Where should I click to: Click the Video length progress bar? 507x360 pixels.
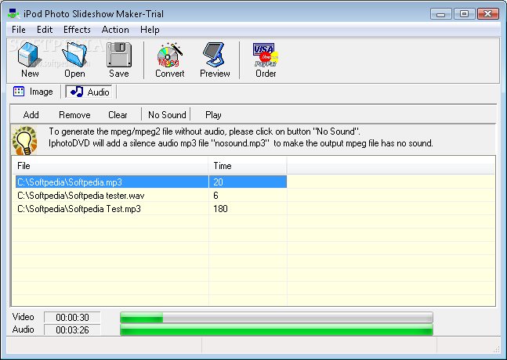pyautogui.click(x=277, y=318)
